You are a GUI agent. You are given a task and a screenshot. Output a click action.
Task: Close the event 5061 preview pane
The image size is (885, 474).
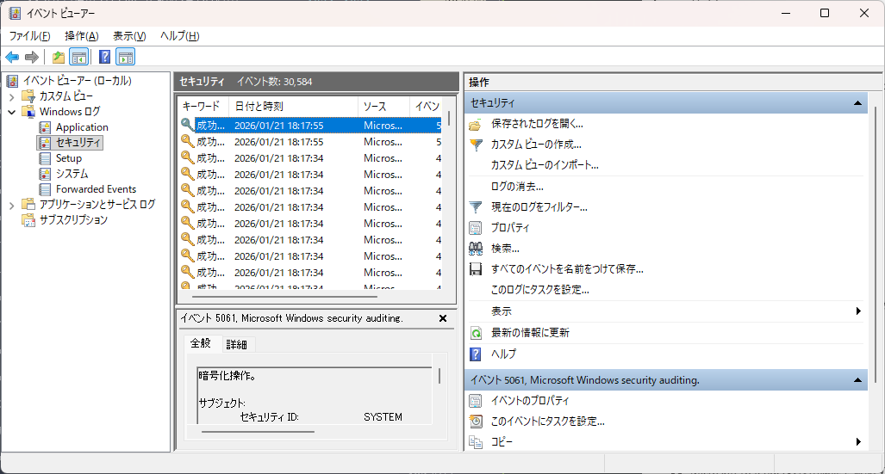click(443, 318)
